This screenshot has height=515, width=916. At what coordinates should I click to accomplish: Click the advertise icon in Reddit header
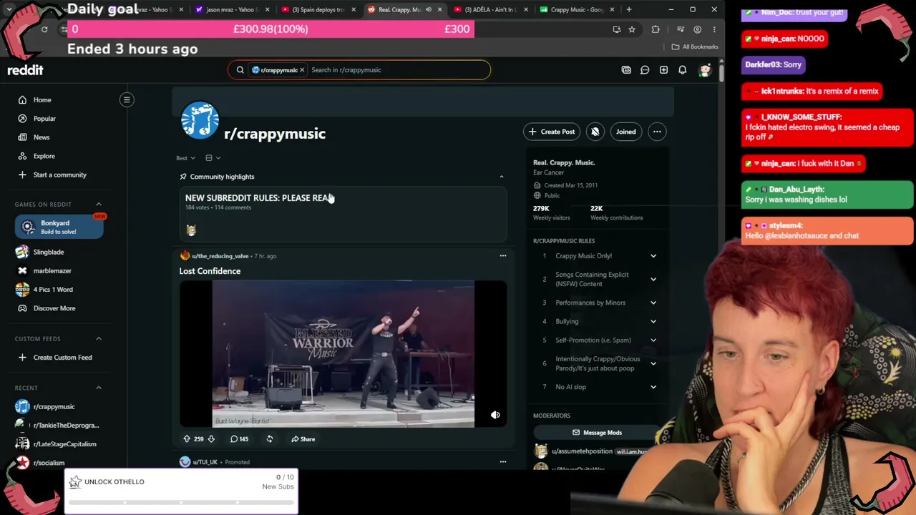coord(626,70)
